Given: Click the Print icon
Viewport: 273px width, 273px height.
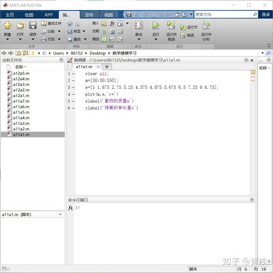Looking at the screenshot, I should pos(44,39).
